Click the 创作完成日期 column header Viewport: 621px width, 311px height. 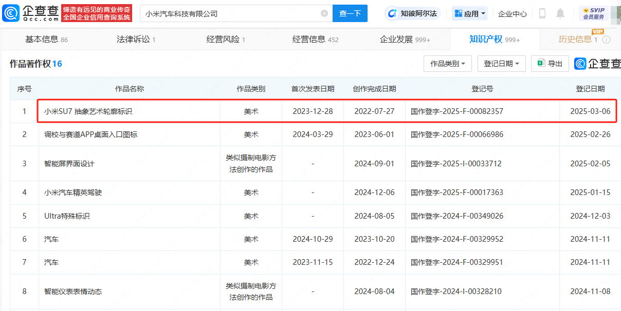374,89
